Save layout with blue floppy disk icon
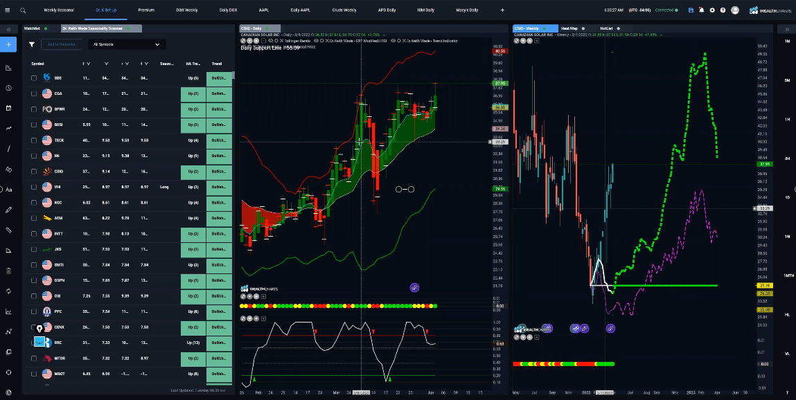796x400 pixels. (x=691, y=10)
